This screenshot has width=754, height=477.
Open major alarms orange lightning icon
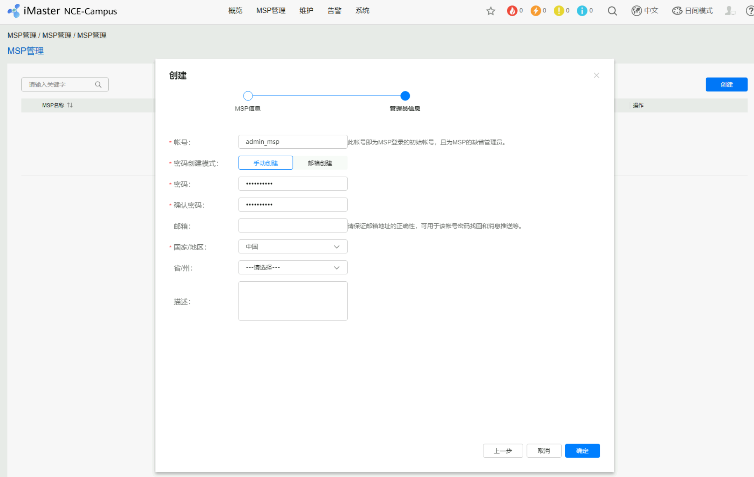(535, 11)
